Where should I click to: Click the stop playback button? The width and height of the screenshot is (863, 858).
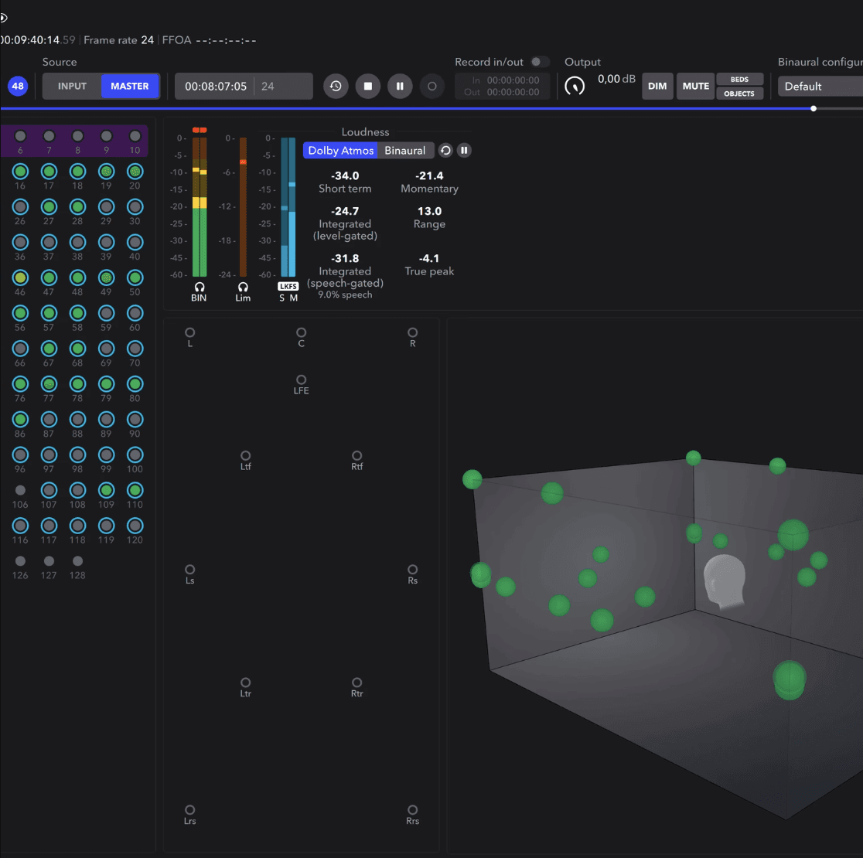pos(368,87)
